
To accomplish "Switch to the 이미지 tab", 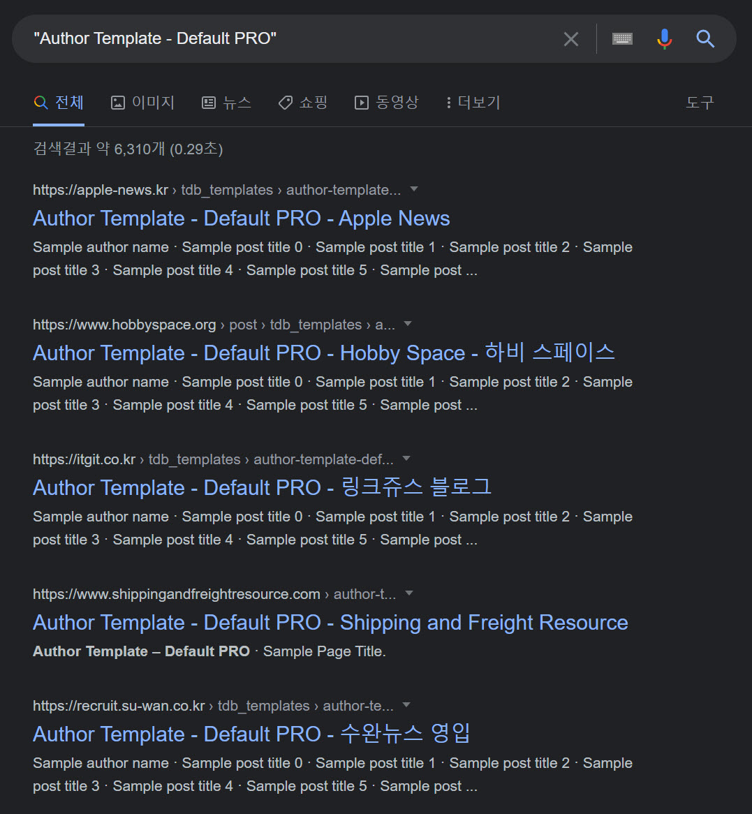I will (x=143, y=102).
